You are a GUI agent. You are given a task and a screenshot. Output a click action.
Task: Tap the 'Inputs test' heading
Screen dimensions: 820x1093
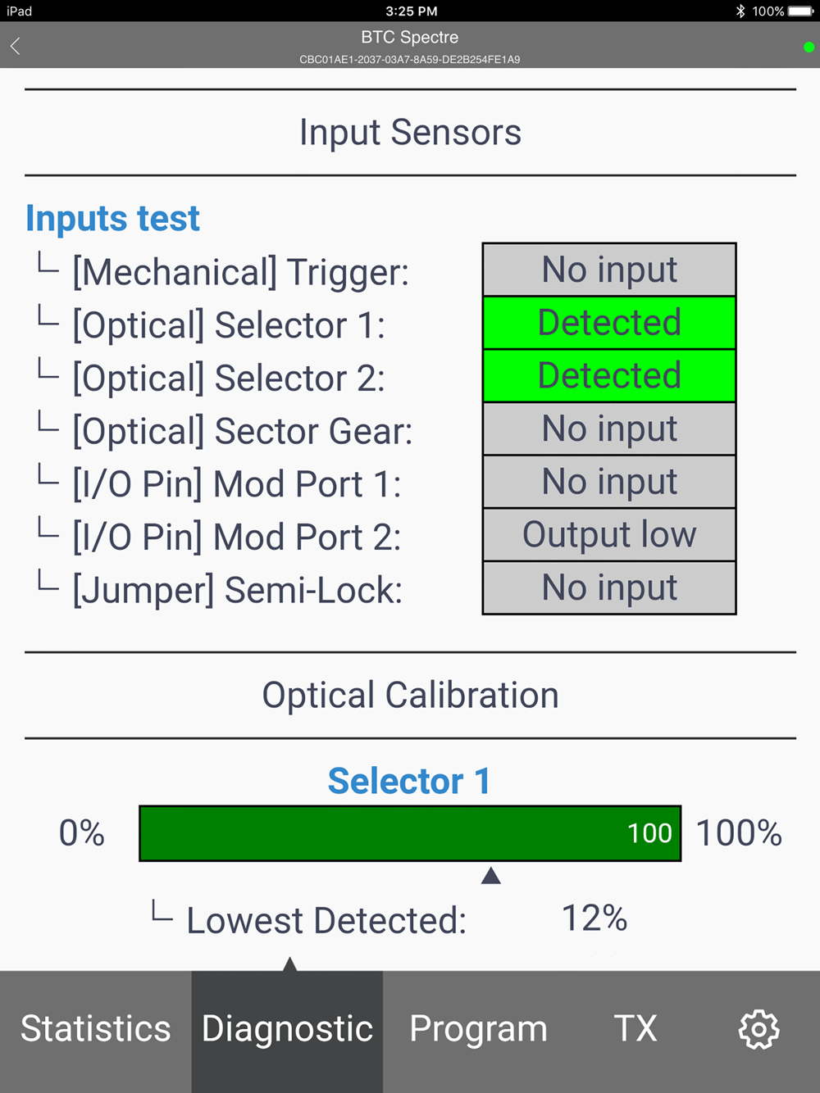coord(112,219)
